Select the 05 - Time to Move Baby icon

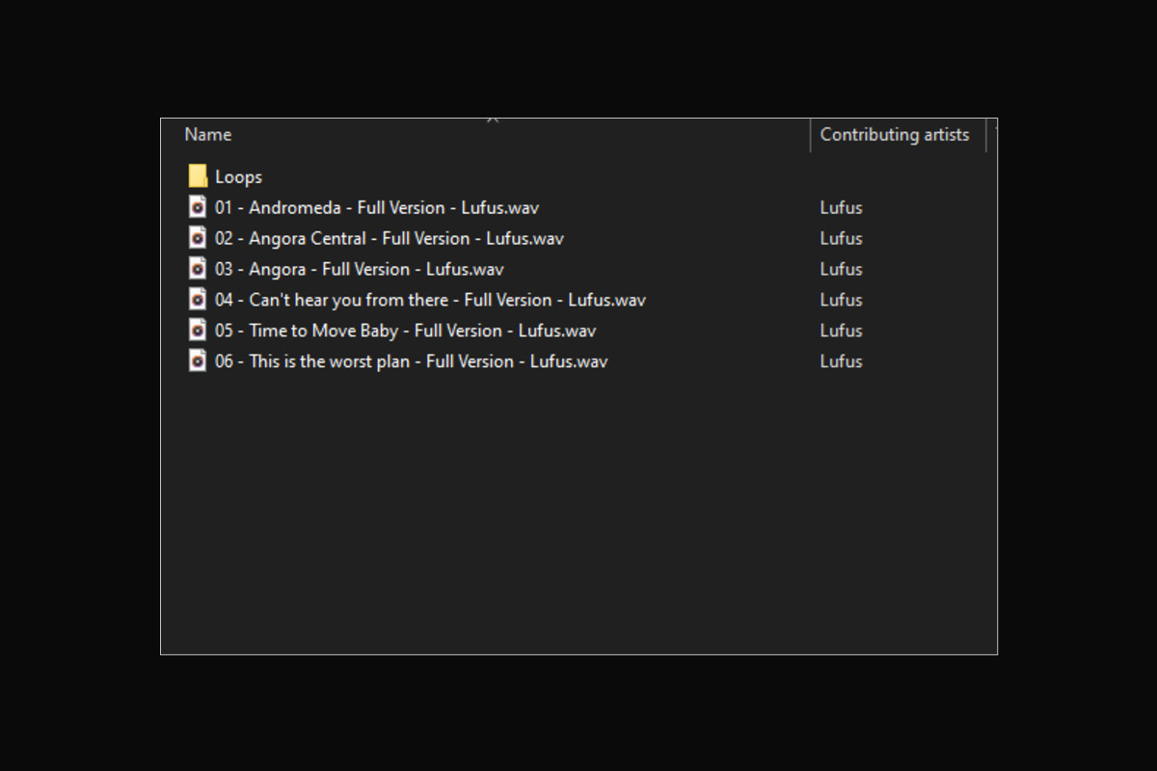(198, 330)
